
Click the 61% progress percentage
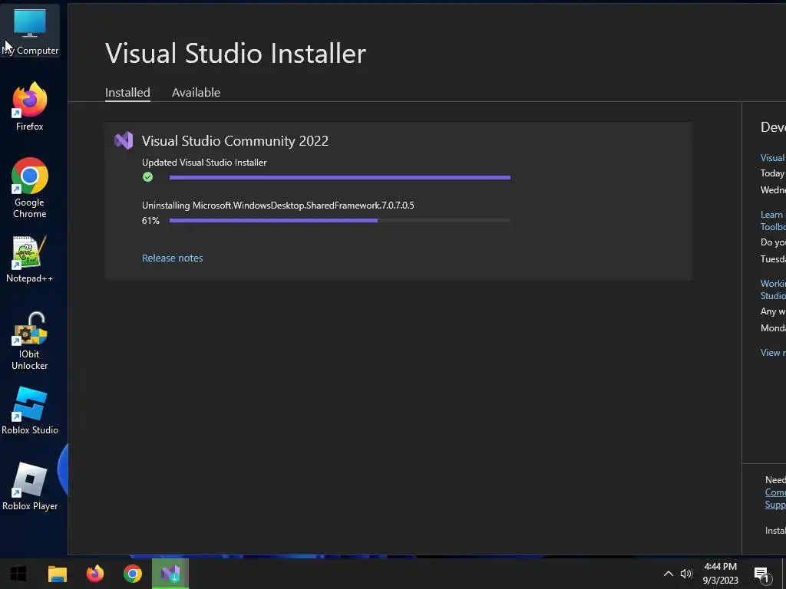[150, 220]
